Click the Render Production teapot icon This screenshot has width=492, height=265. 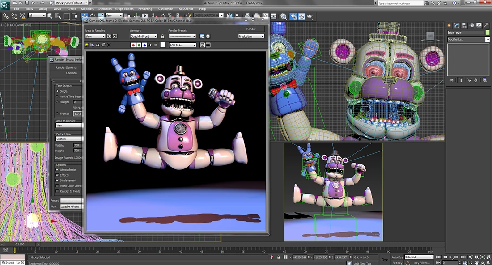click(310, 17)
